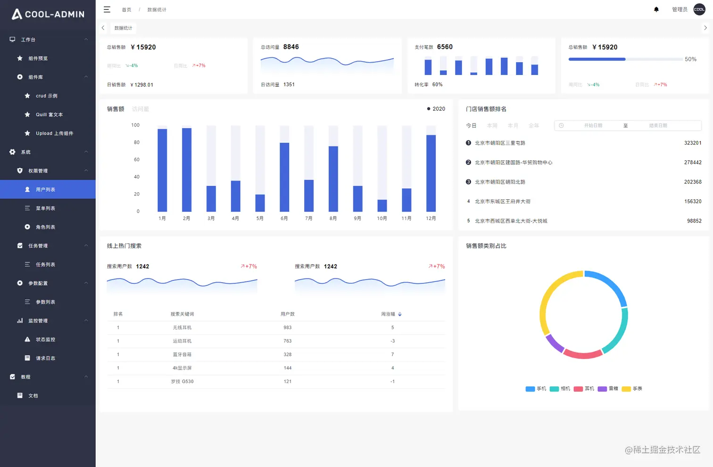Click the store name 北京市朝阳区朝阳北路
Screen dimensions: 713x467
(x=500, y=182)
